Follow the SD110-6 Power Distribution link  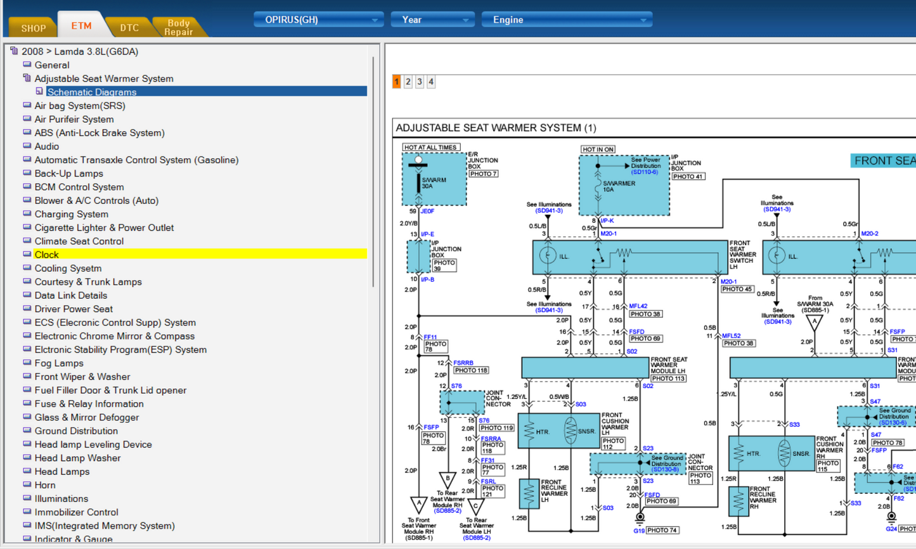[x=645, y=172]
